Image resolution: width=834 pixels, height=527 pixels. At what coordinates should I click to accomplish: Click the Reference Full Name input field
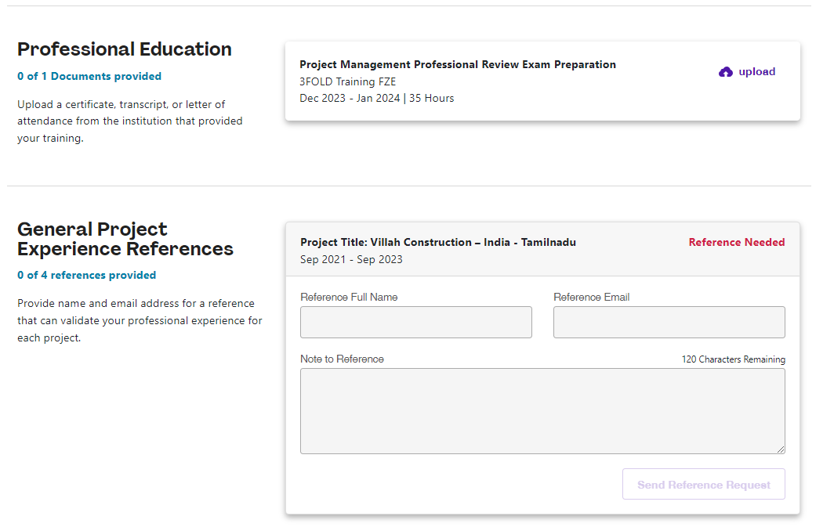(x=415, y=322)
